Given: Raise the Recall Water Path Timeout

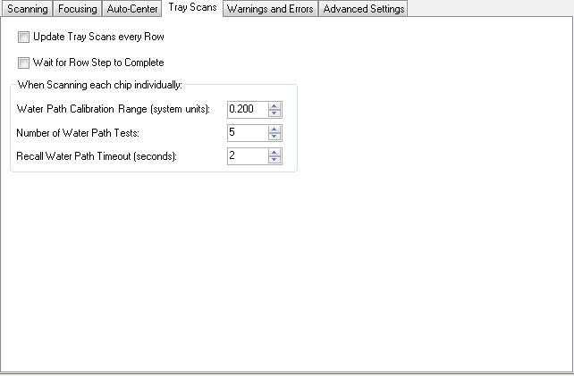Looking at the screenshot, I should coord(274,152).
